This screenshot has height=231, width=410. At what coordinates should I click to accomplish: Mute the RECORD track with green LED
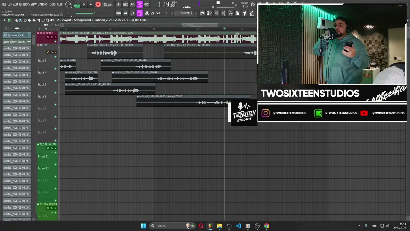[x=55, y=57]
